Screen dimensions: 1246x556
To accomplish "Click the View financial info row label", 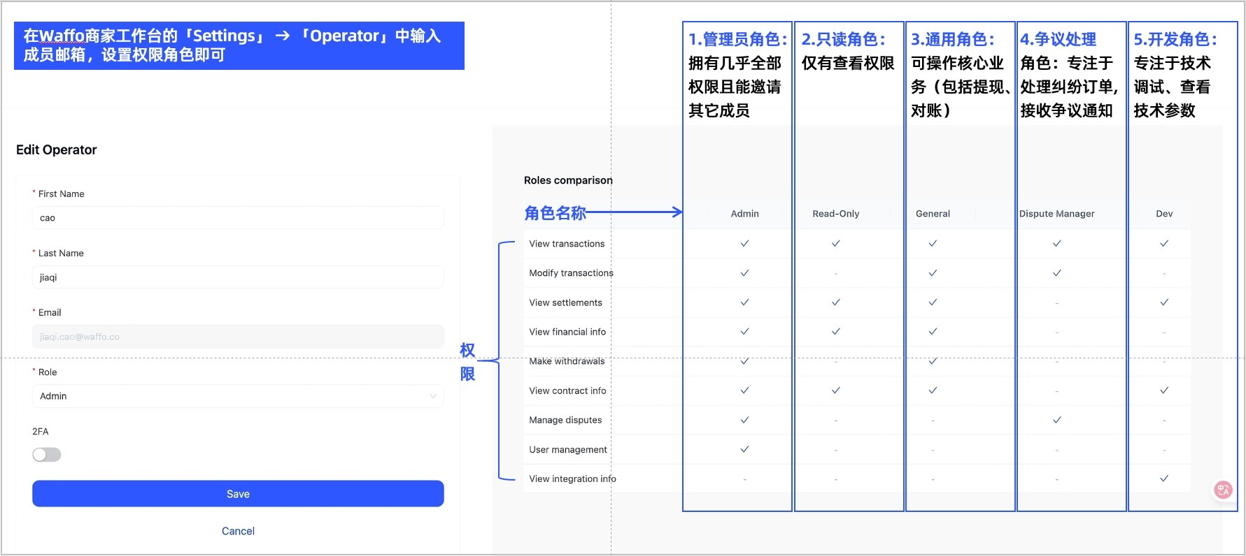I will (x=567, y=332).
